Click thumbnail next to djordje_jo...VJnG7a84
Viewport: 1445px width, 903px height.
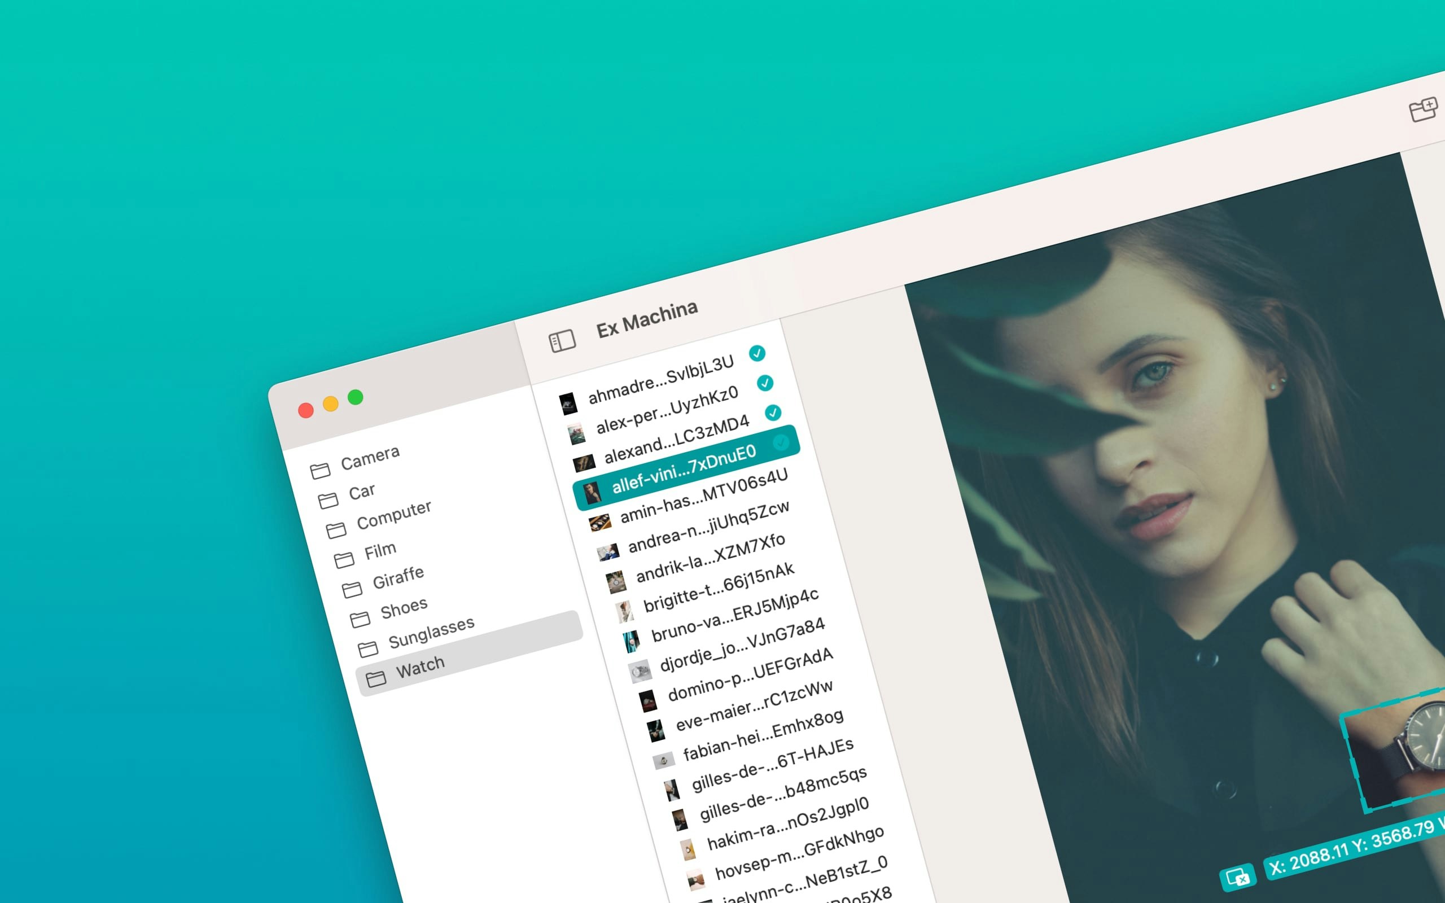click(x=640, y=671)
